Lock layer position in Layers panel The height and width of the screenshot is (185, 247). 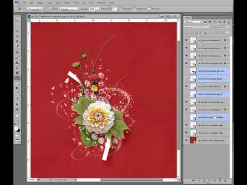click(201, 33)
